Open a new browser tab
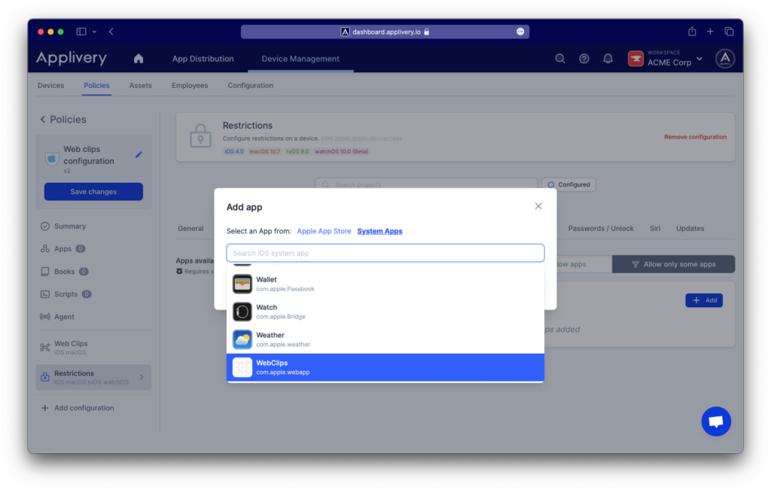Screen dimensions: 771x490 click(x=710, y=32)
